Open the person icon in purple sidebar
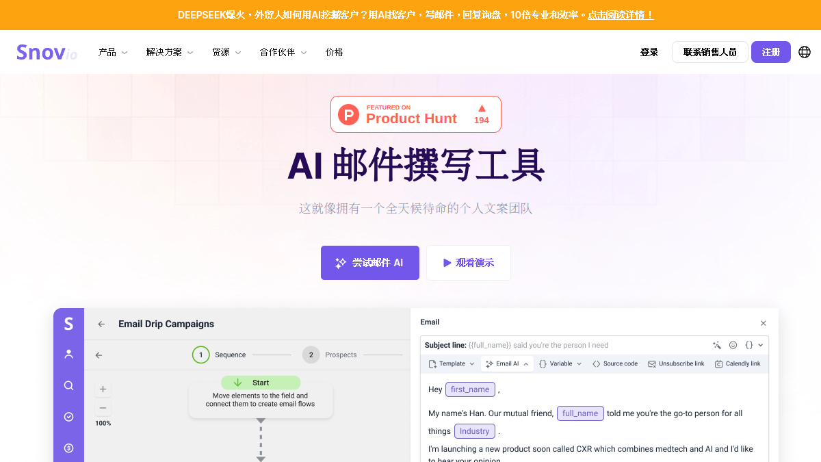The width and height of the screenshot is (821, 462). point(68,354)
